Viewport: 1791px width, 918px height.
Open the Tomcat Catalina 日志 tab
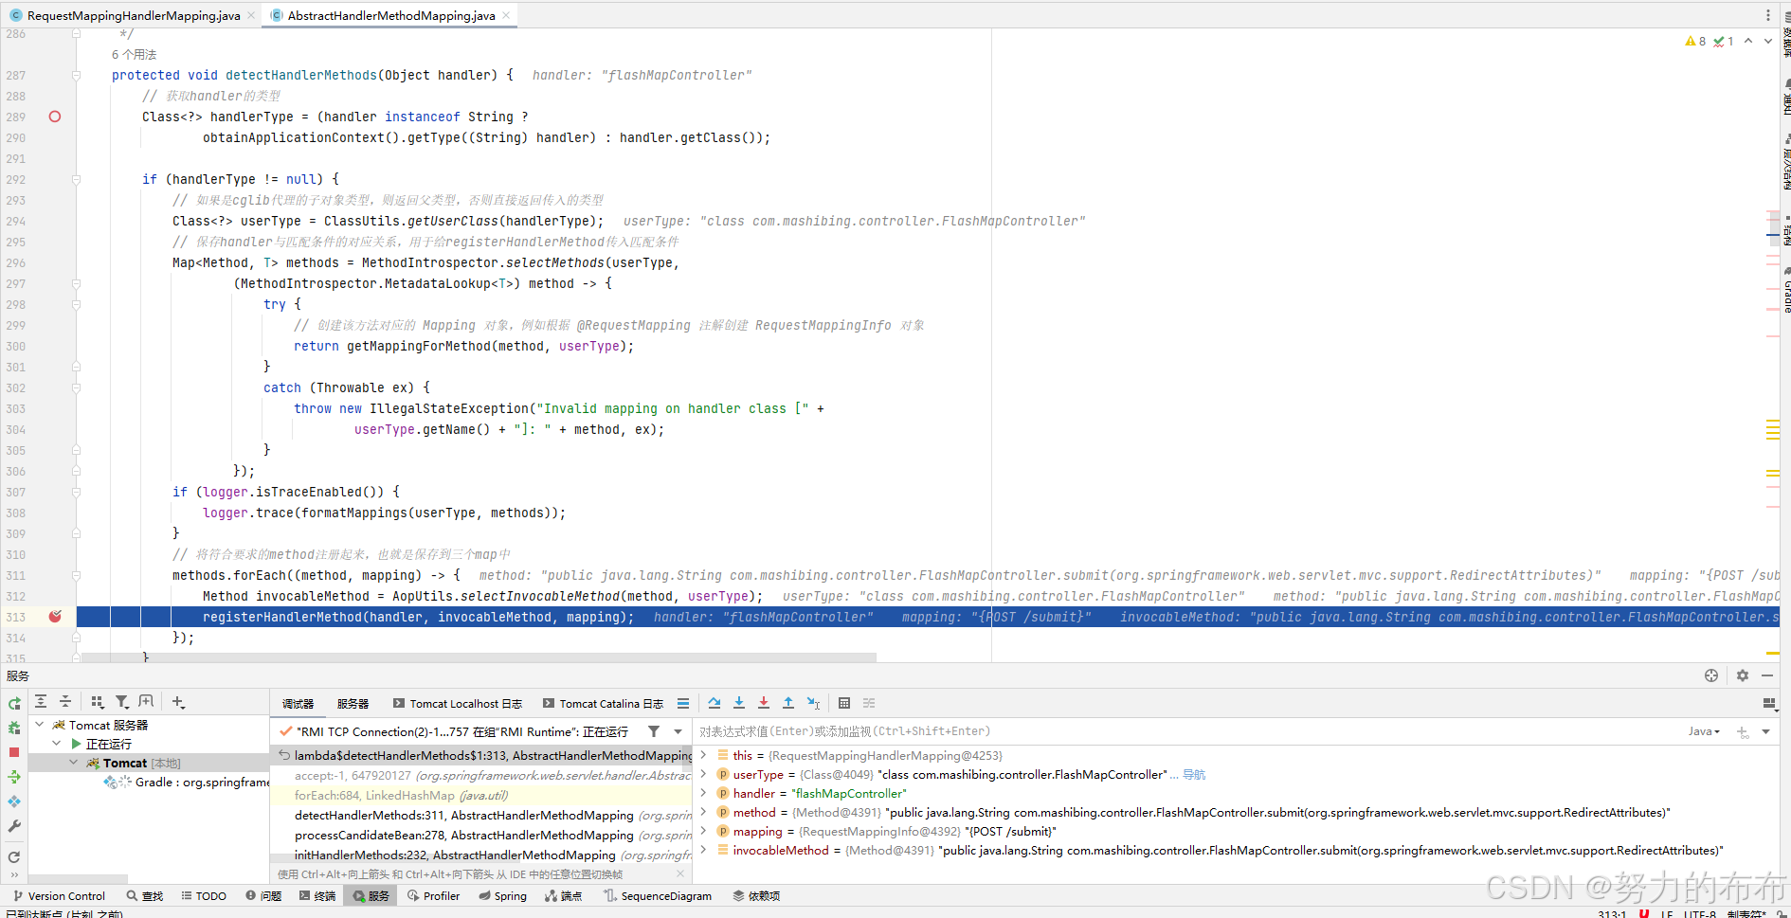point(603,704)
